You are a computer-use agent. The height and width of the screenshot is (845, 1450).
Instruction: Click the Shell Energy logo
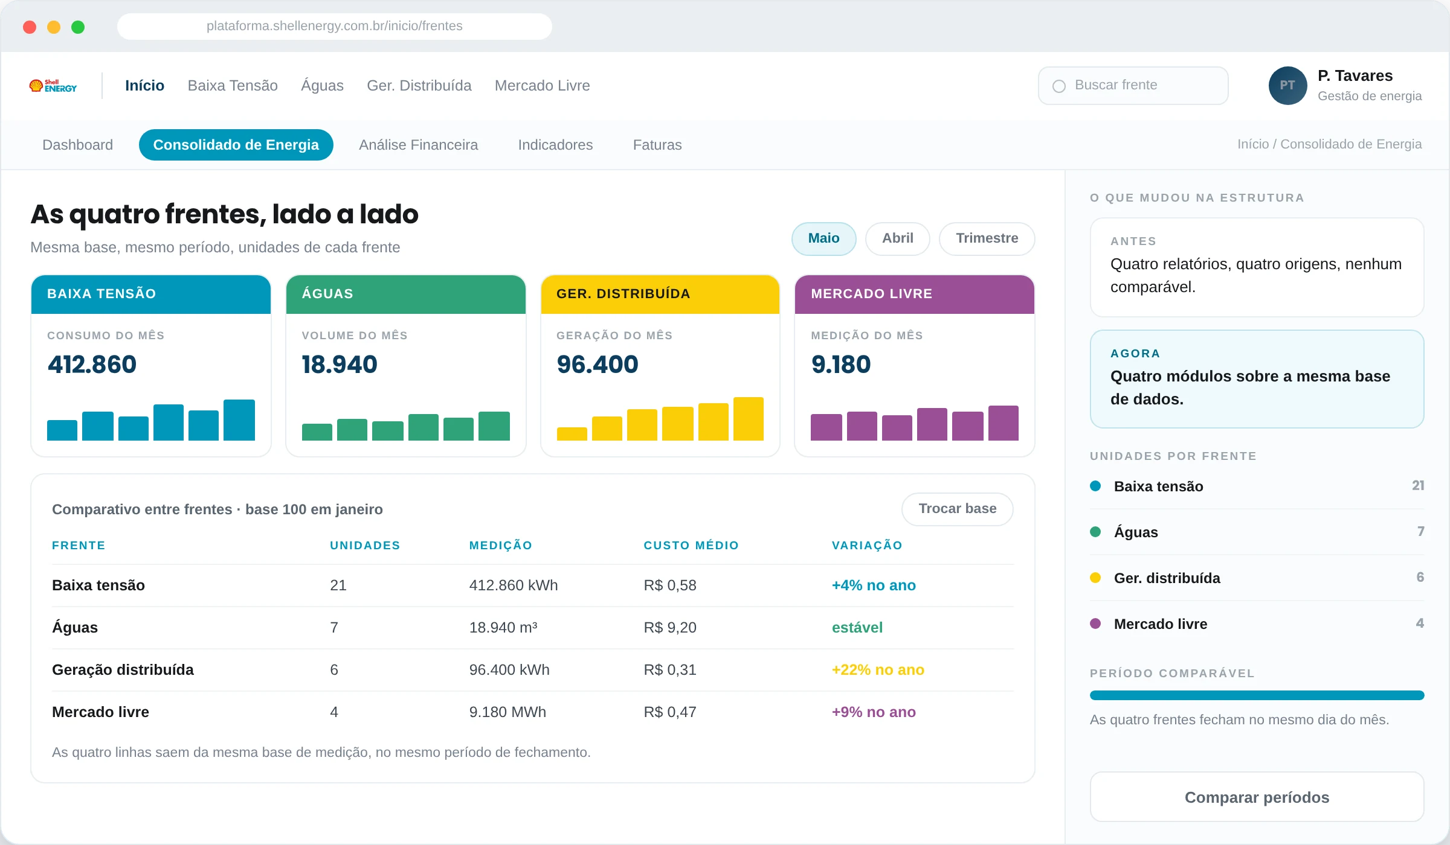tap(53, 86)
